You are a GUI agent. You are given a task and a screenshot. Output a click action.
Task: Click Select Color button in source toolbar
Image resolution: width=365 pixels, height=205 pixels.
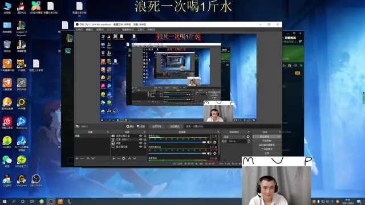175,126
